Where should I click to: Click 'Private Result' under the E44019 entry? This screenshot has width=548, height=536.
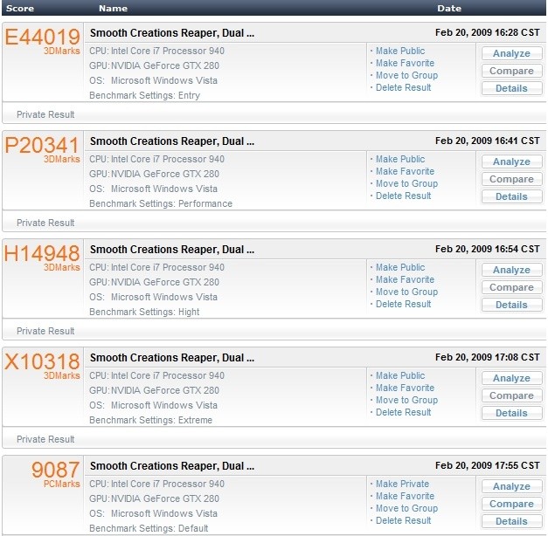(45, 114)
